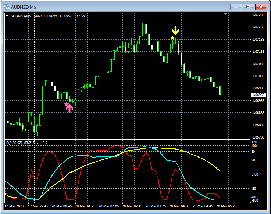Click the 1.07235 price scale value
Screen dimensions: 271x214
[x=258, y=27]
